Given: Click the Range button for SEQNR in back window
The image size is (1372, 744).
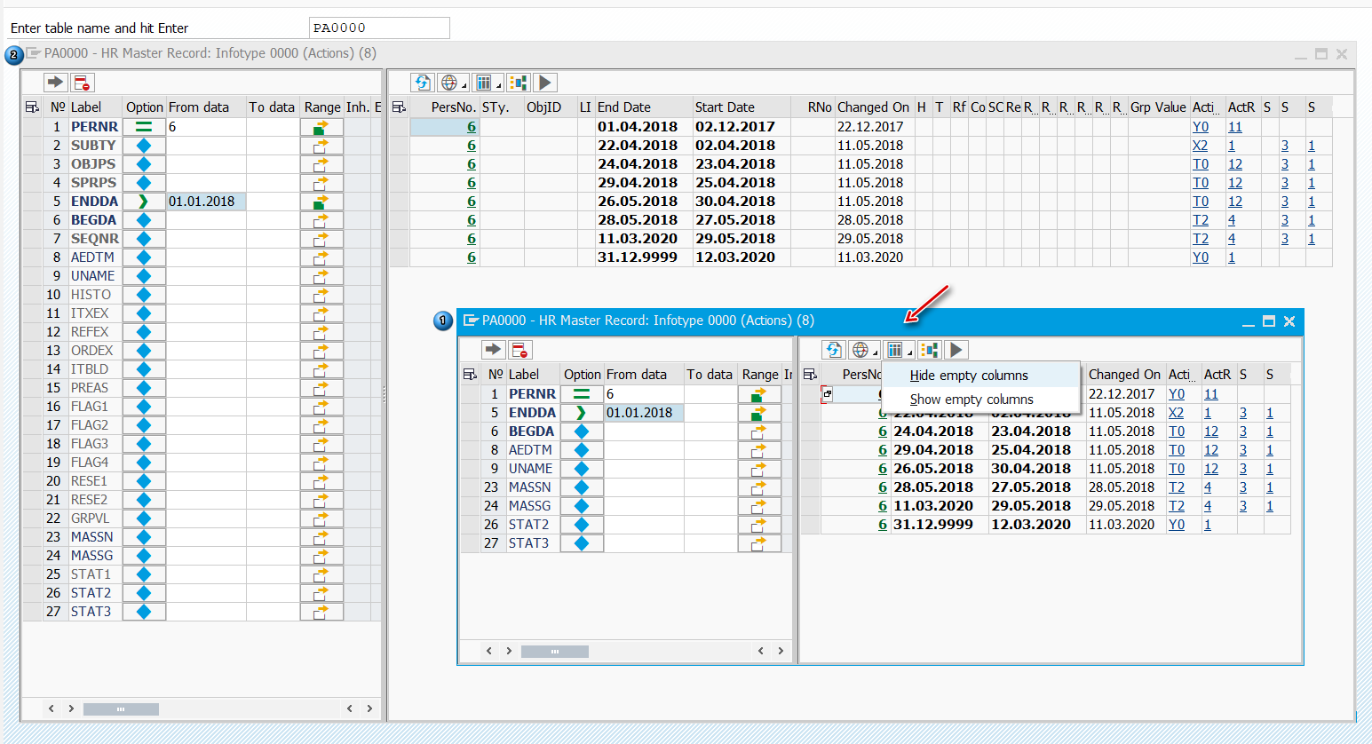Looking at the screenshot, I should click(321, 239).
